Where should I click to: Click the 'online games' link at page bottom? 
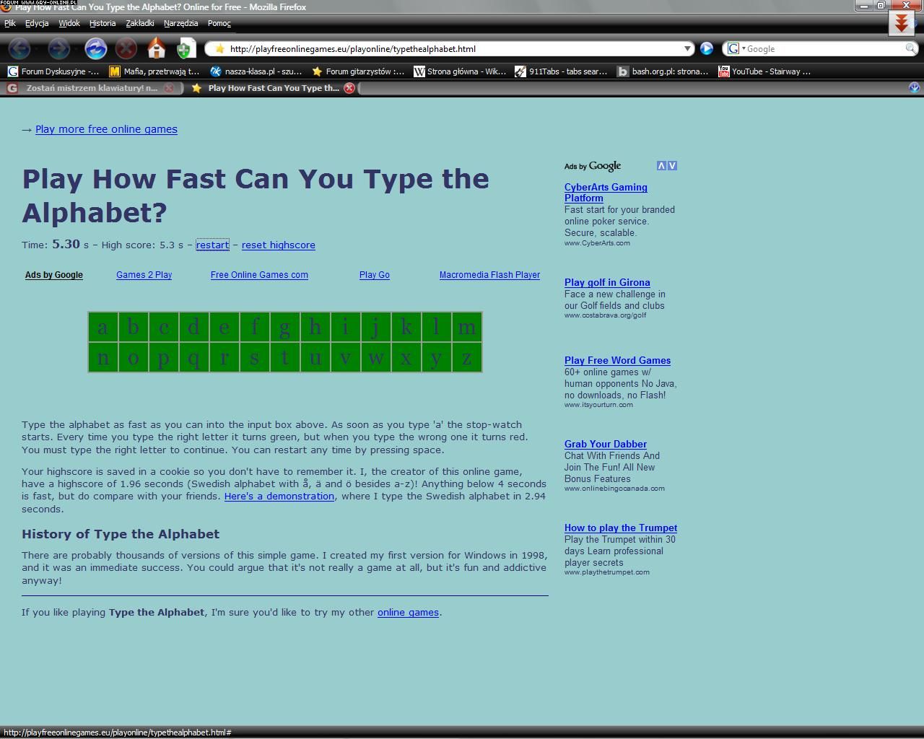(408, 613)
